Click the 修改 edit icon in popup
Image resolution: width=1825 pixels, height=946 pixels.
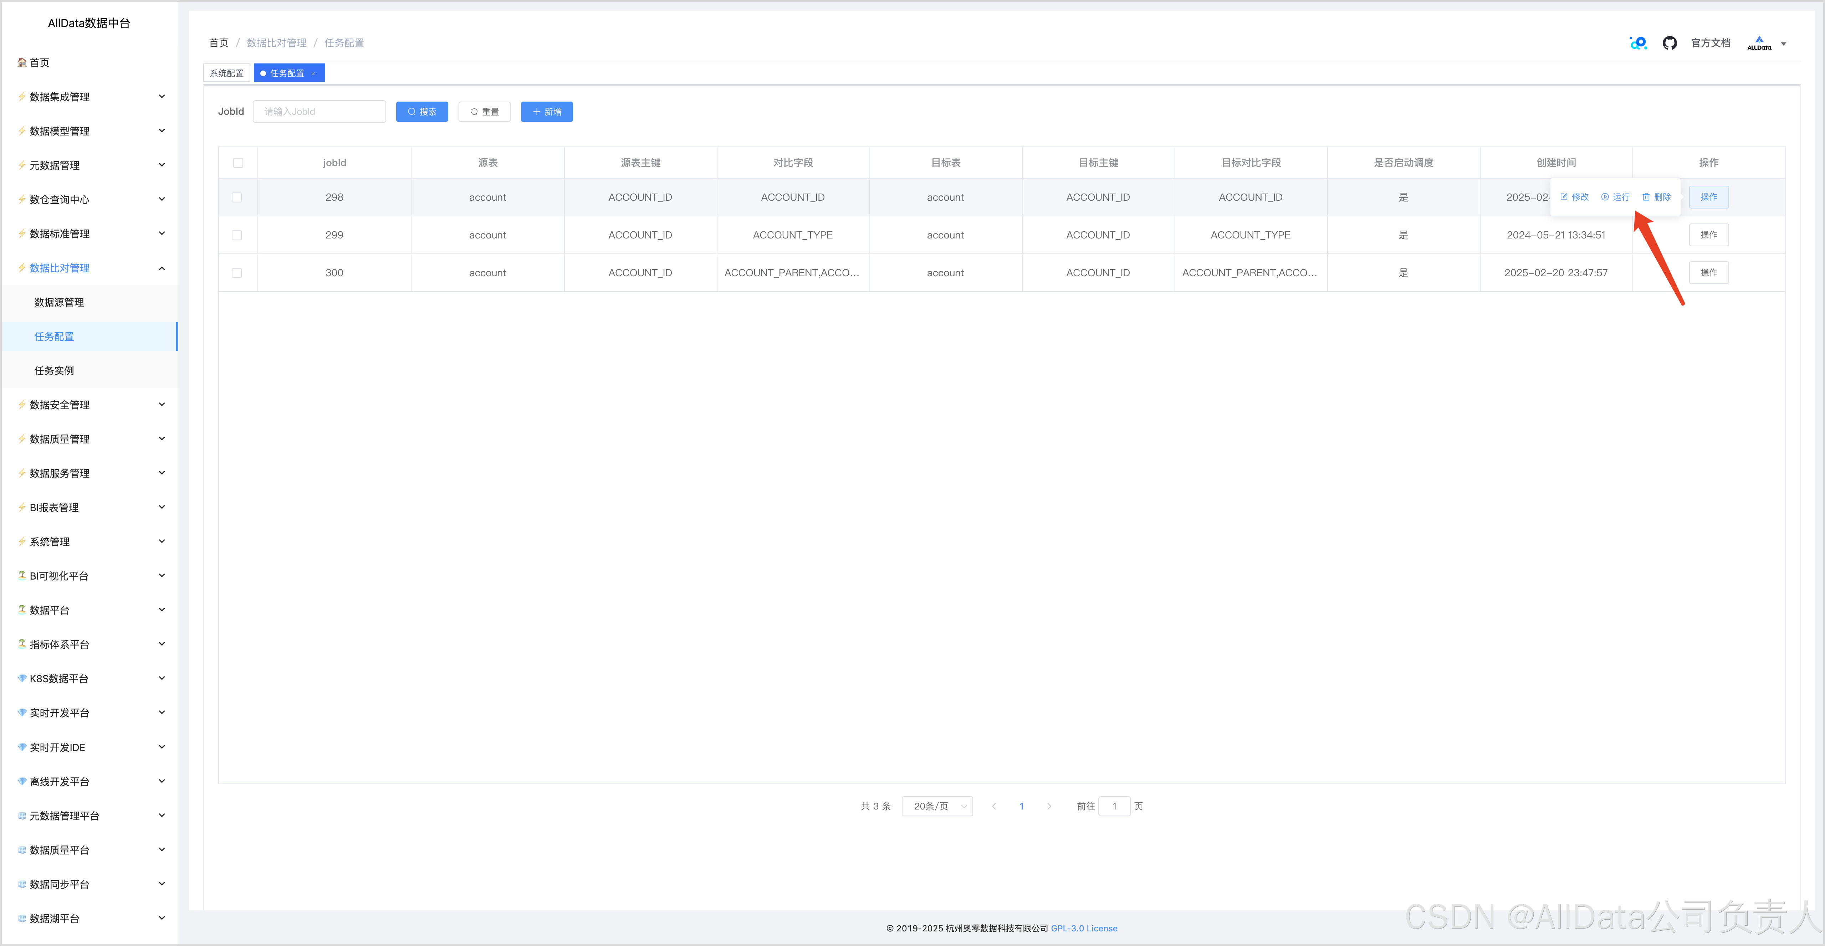pyautogui.click(x=1564, y=197)
